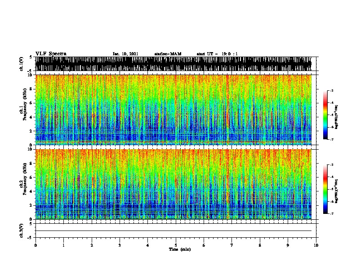Click the date 'Jan. 10, 2021' label
Image resolution: width=356 pixels, height=275 pixels.
(x=125, y=54)
